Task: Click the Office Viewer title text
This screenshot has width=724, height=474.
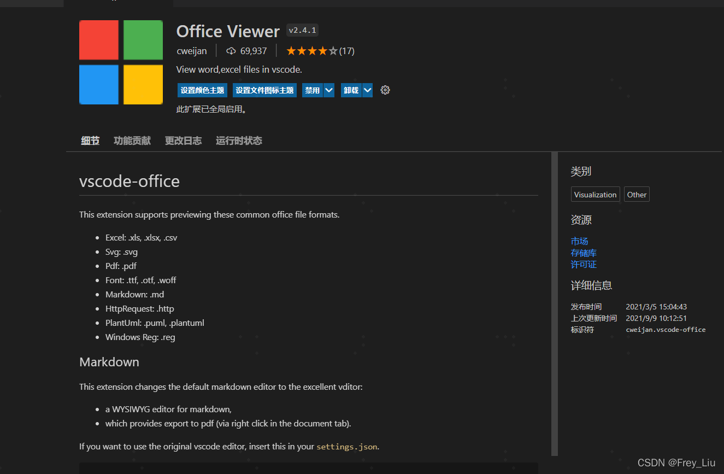Action: pyautogui.click(x=228, y=31)
